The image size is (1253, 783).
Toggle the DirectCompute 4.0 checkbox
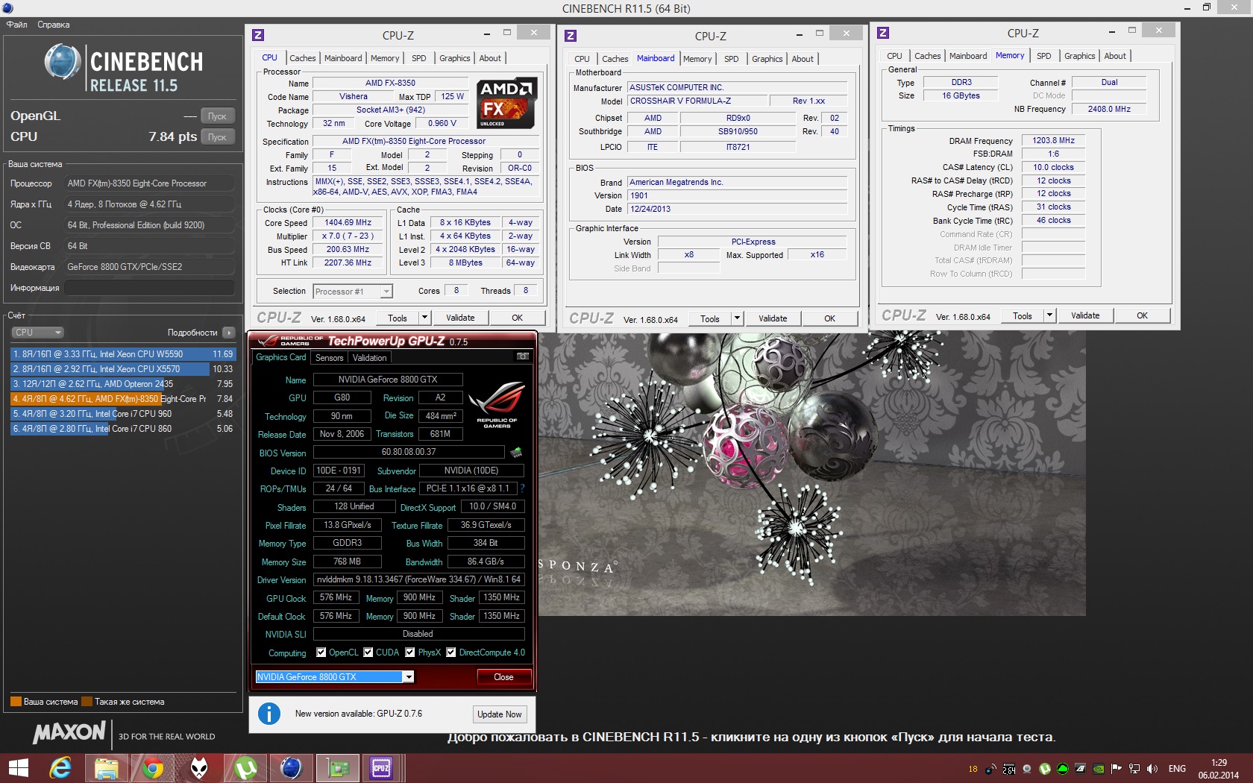(451, 652)
